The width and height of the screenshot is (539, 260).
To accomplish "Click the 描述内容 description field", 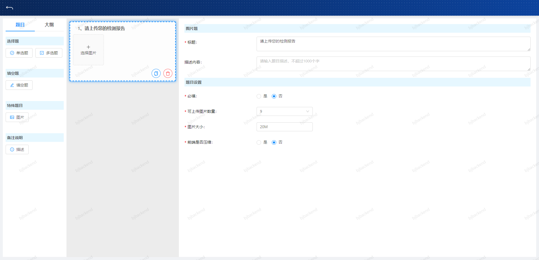I will [393, 64].
